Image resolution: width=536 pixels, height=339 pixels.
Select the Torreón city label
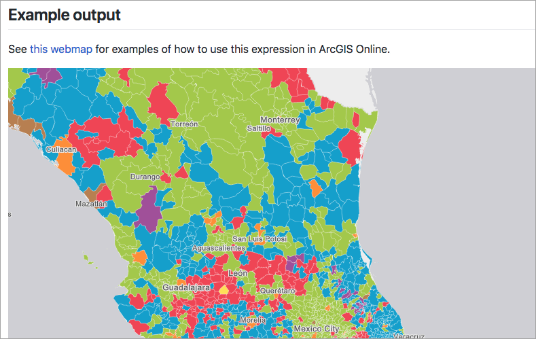tap(184, 124)
